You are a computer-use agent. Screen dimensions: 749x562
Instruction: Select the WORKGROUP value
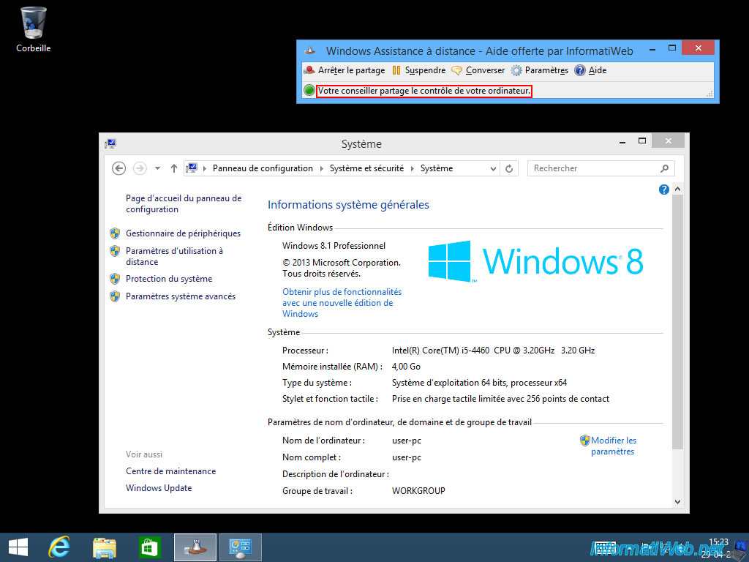(418, 491)
